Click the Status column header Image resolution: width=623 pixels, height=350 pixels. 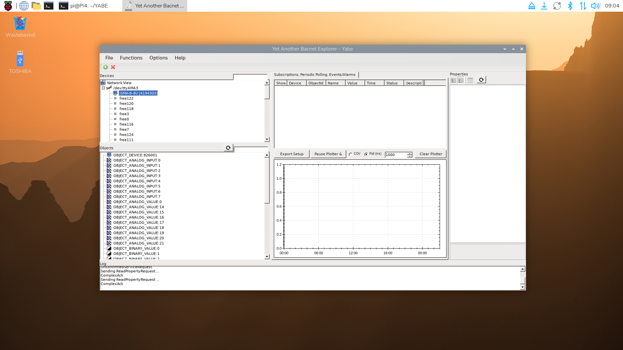click(394, 83)
